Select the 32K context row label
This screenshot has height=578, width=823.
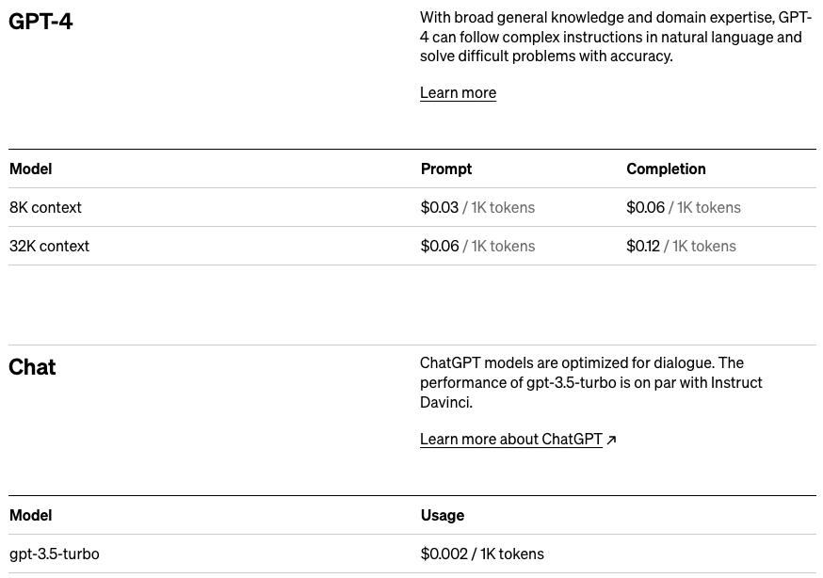49,246
